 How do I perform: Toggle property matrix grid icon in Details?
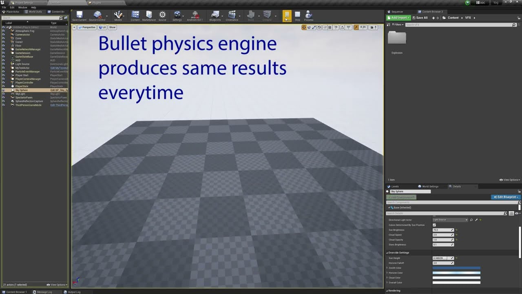tap(511, 214)
